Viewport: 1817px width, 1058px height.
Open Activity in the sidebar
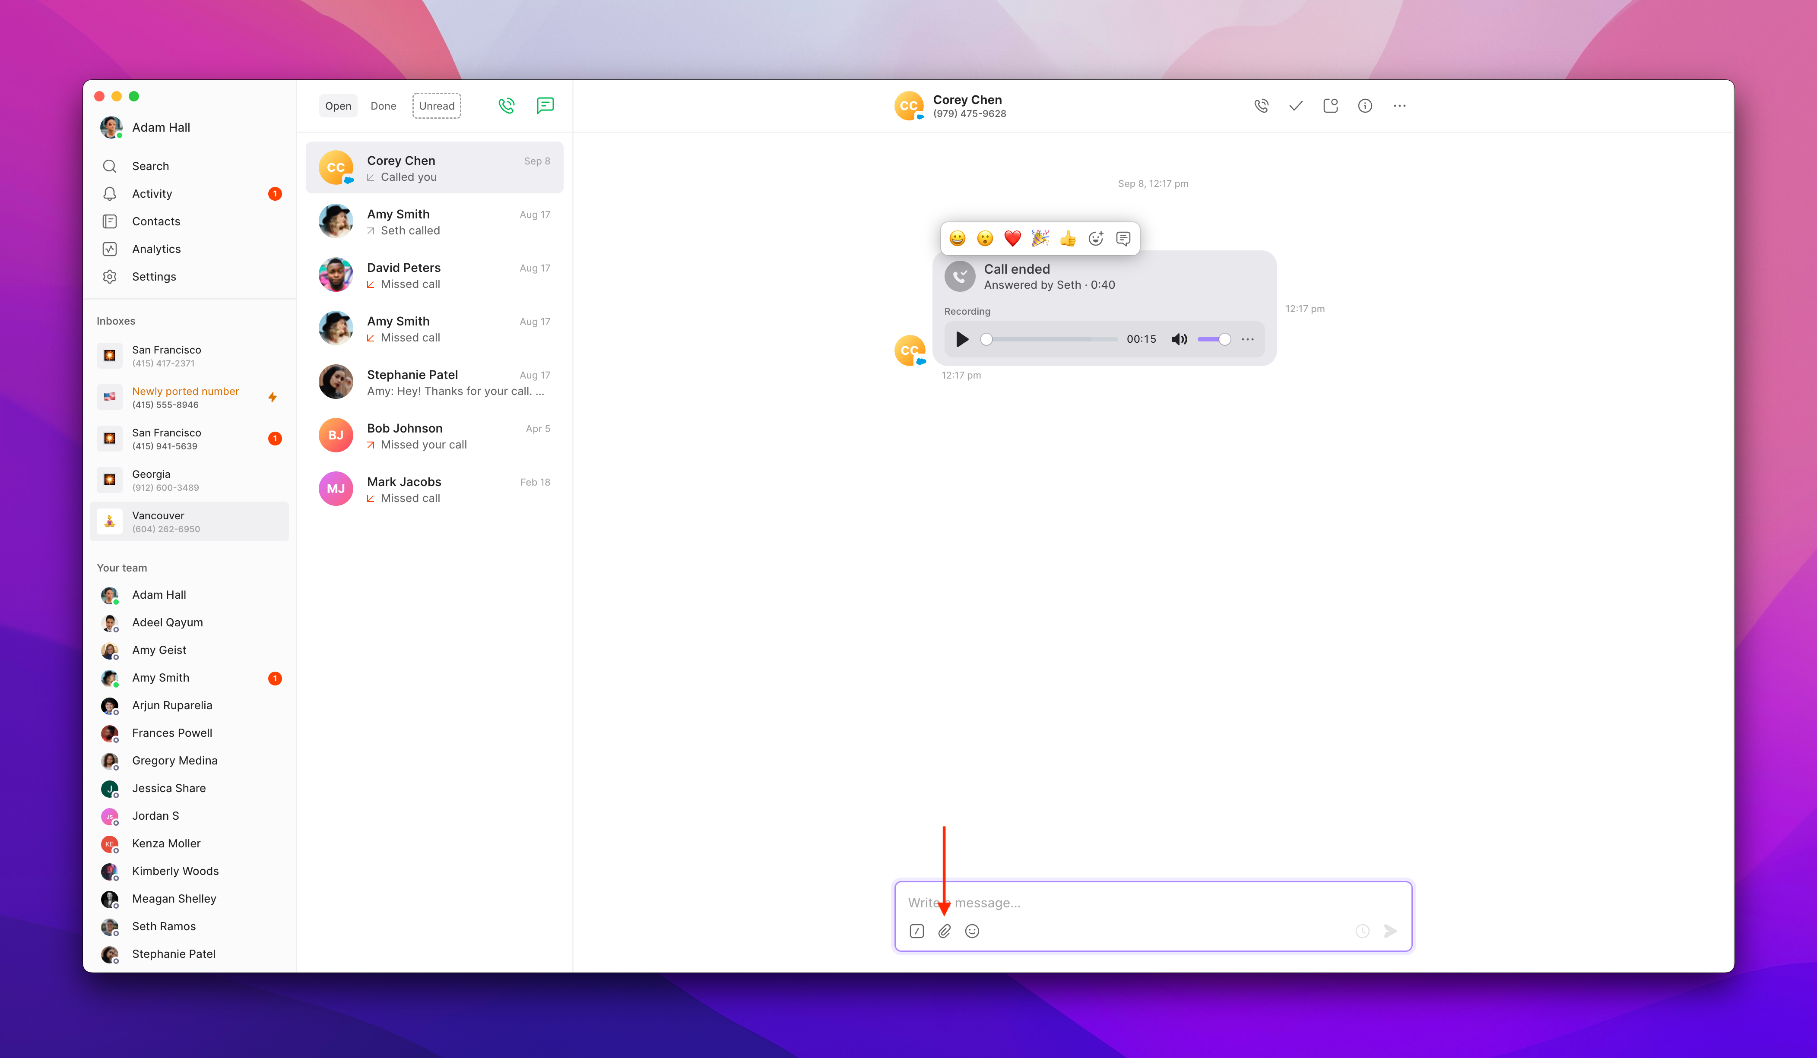(190, 194)
